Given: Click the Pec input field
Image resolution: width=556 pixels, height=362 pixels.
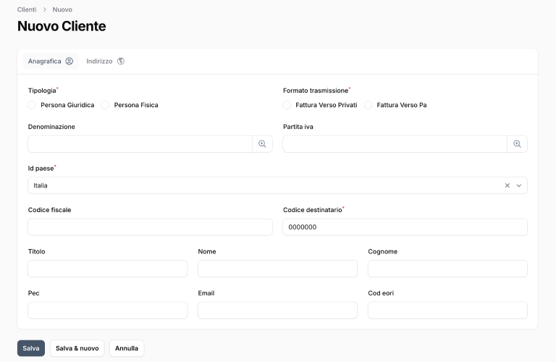Looking at the screenshot, I should coord(107,311).
